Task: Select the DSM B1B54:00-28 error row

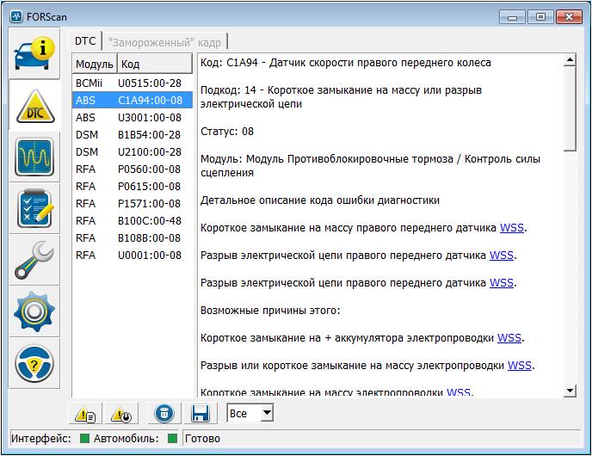Action: pyautogui.click(x=133, y=135)
